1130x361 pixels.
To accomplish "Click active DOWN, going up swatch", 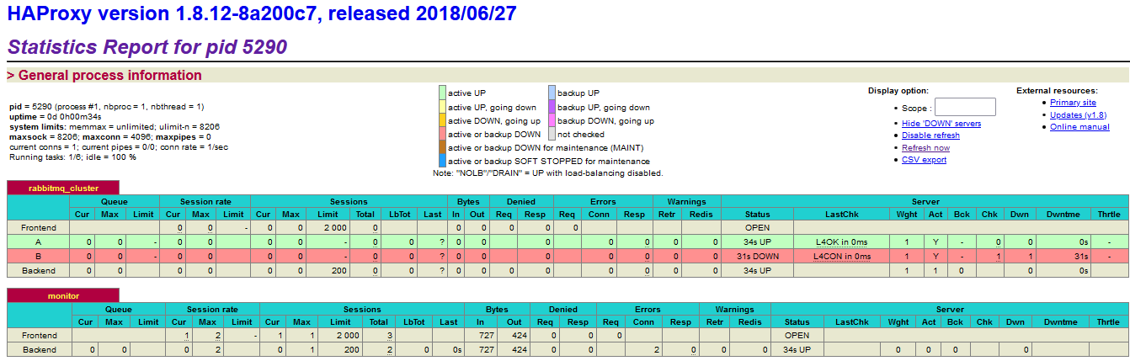I will (442, 120).
